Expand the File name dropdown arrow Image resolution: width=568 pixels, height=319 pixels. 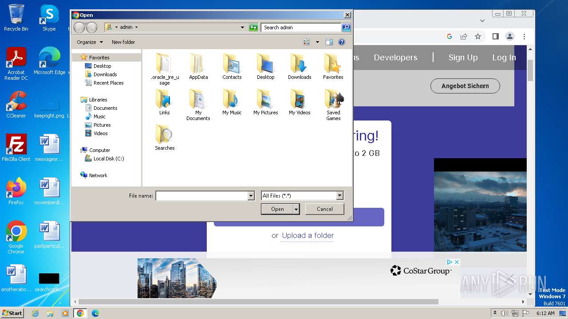[251, 196]
